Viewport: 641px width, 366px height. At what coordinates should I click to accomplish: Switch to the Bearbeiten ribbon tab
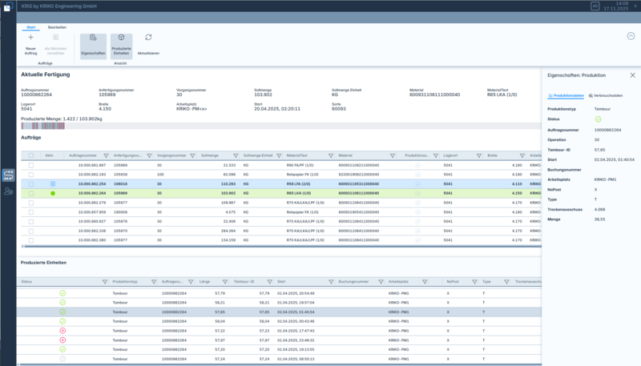tap(57, 27)
